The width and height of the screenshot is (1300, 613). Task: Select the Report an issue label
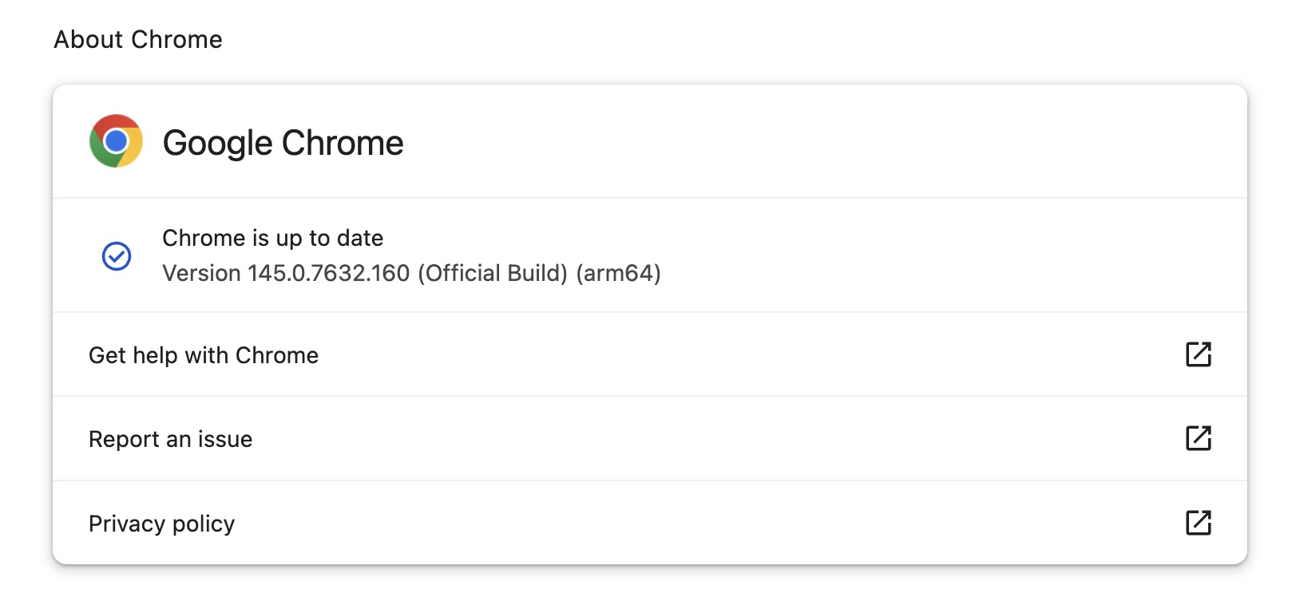(170, 439)
